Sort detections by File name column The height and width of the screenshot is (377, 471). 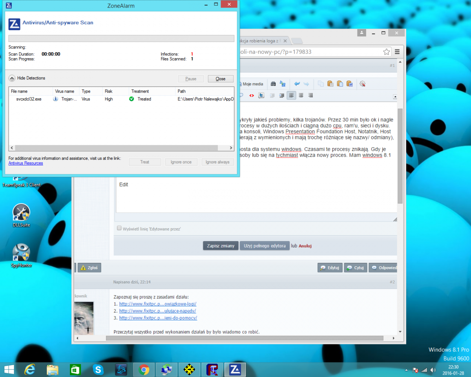pos(31,91)
